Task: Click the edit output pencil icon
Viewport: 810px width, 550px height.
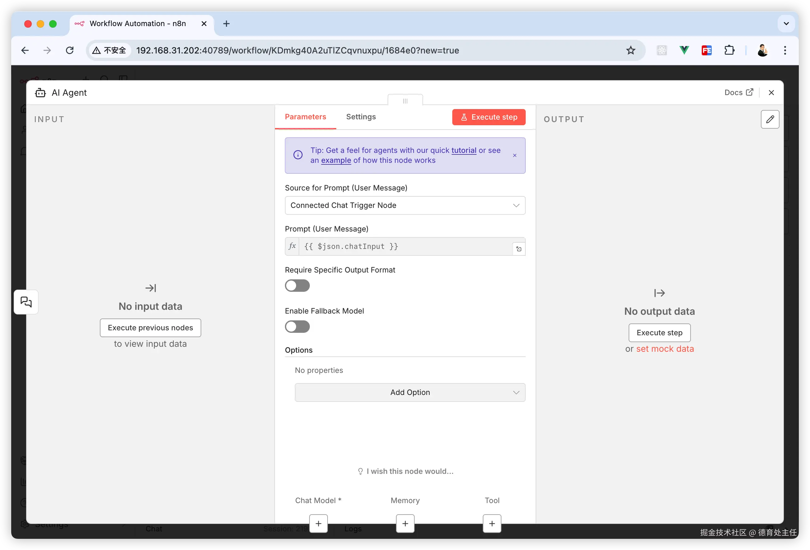Action: tap(770, 119)
